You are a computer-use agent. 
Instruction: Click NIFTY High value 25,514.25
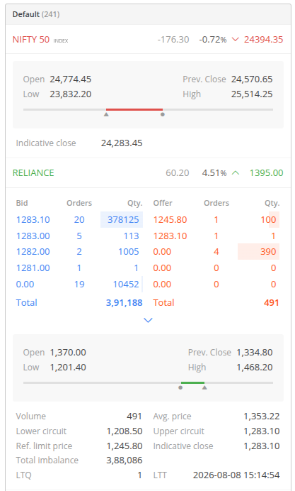point(252,94)
